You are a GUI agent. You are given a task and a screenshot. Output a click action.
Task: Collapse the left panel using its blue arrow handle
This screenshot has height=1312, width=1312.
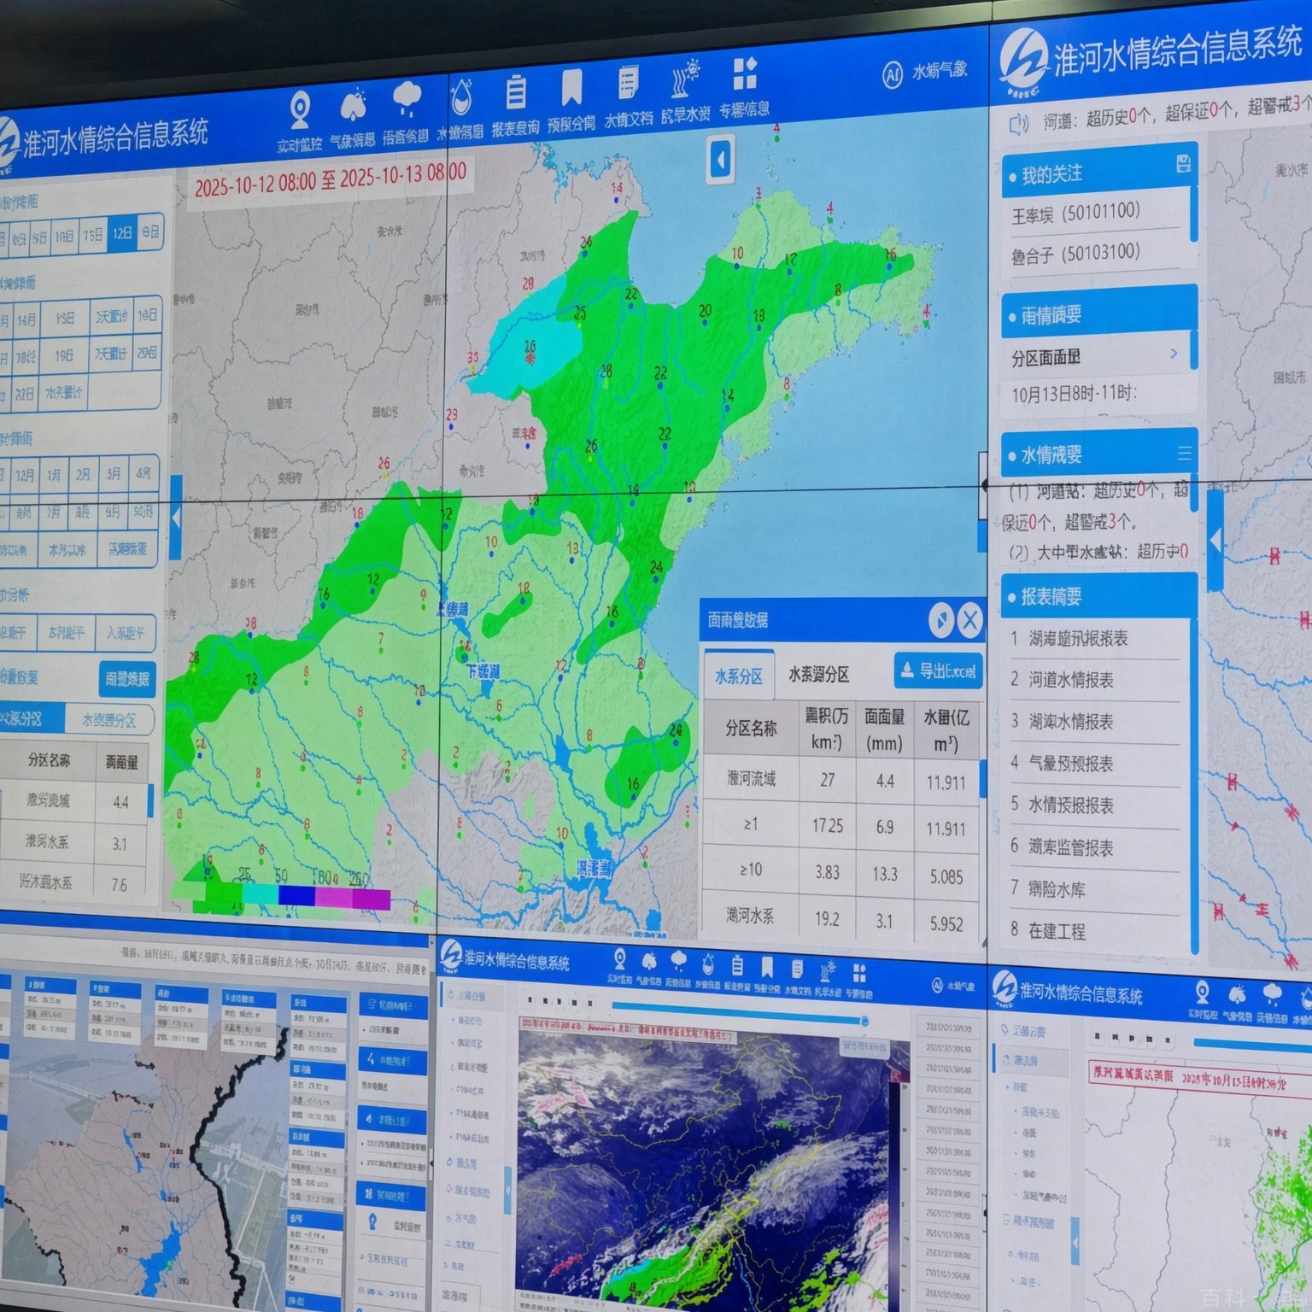(x=176, y=518)
